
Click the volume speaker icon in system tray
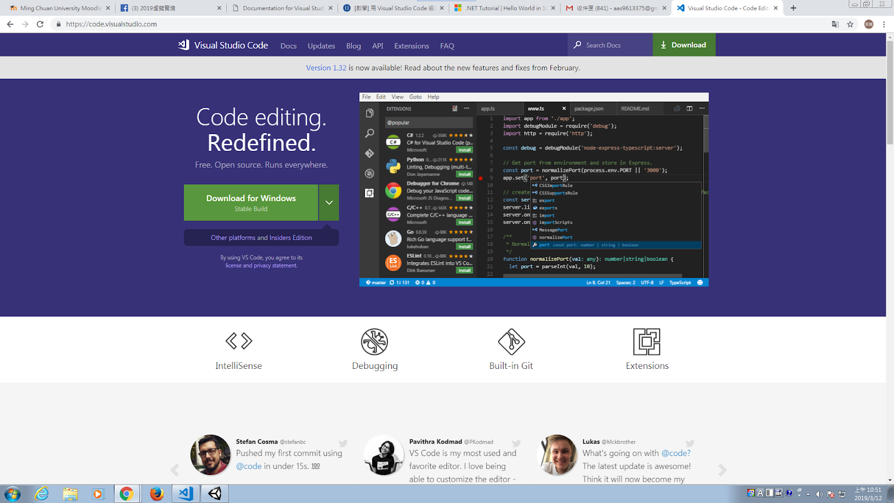click(x=819, y=493)
